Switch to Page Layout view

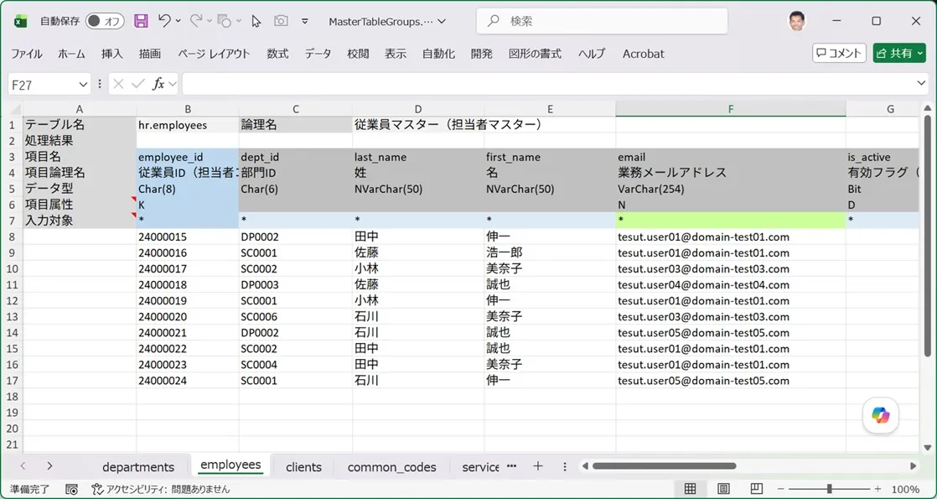(723, 489)
